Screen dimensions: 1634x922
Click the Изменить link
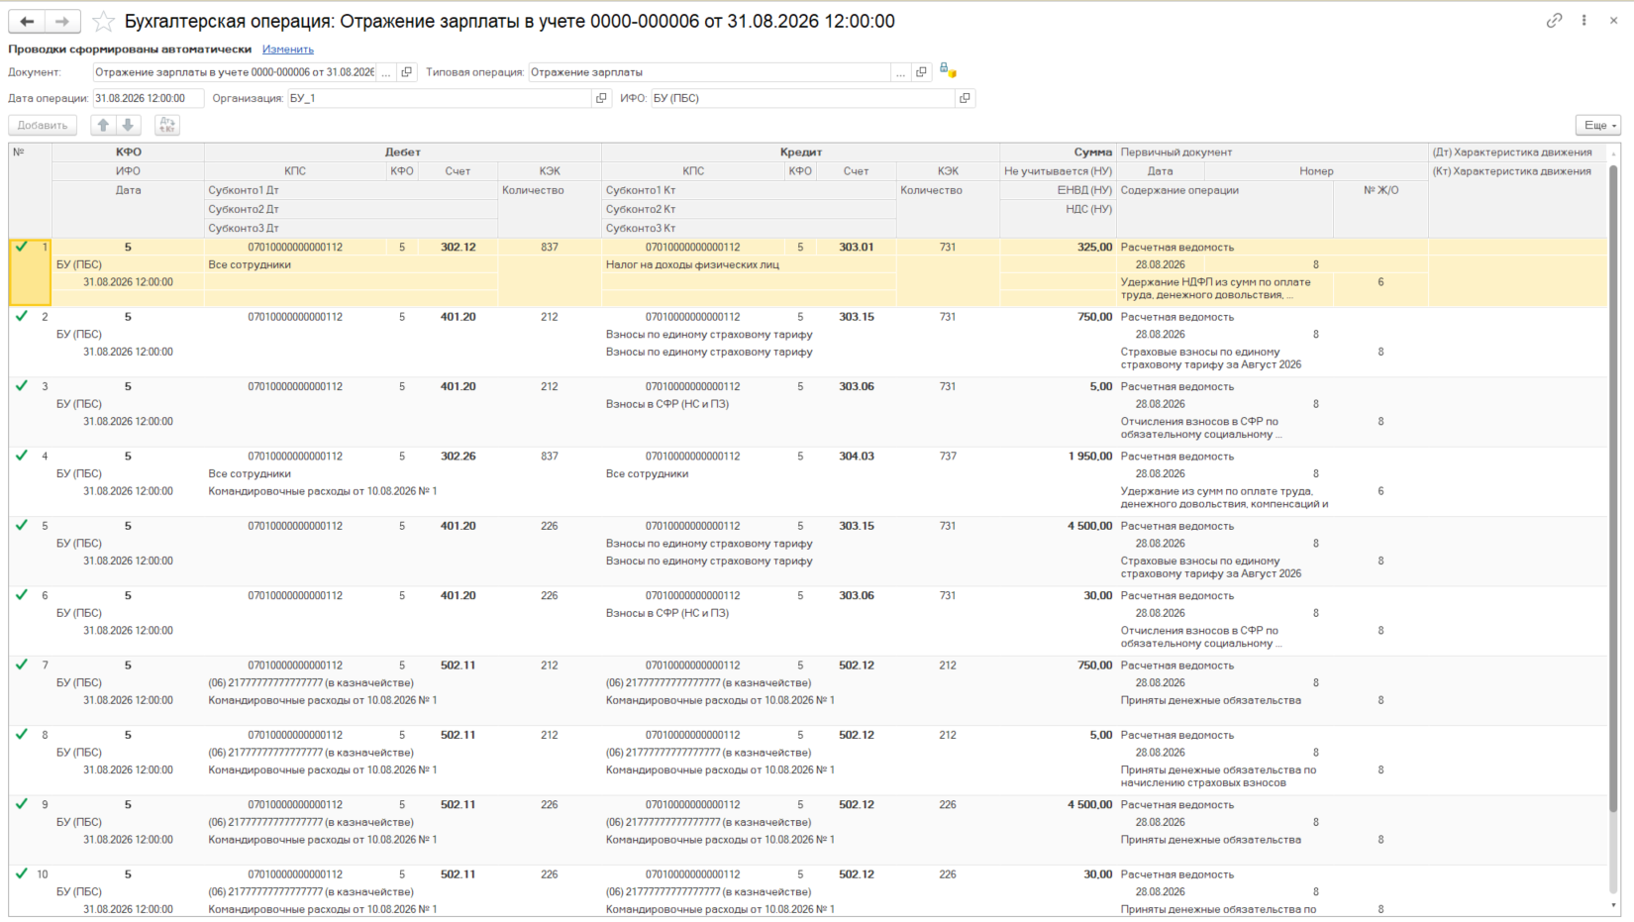tap(288, 50)
